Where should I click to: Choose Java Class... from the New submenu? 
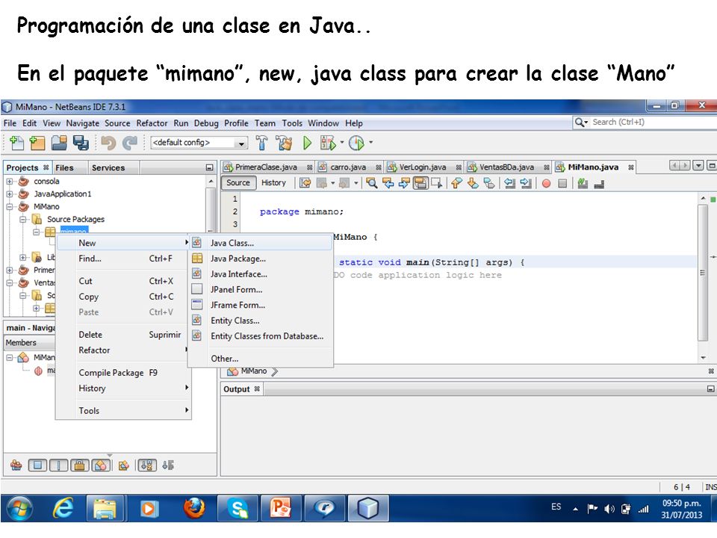[260, 243]
